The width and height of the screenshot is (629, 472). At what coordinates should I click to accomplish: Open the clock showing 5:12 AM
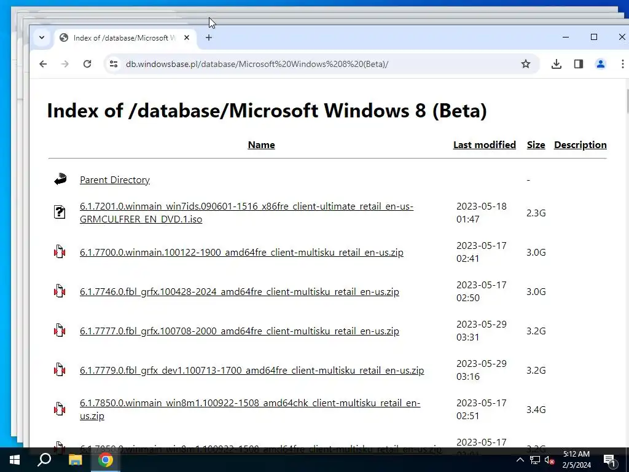coord(576,460)
